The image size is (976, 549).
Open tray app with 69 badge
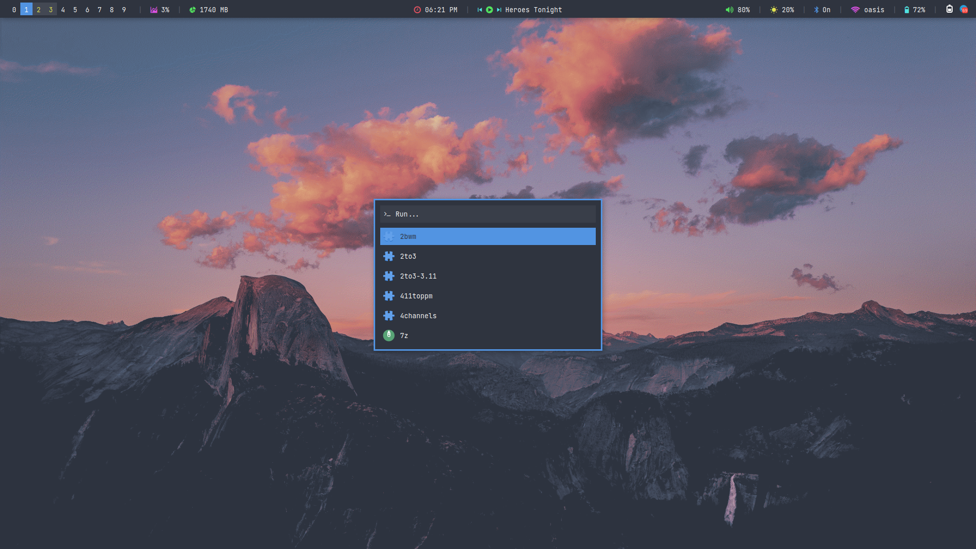pyautogui.click(x=963, y=9)
